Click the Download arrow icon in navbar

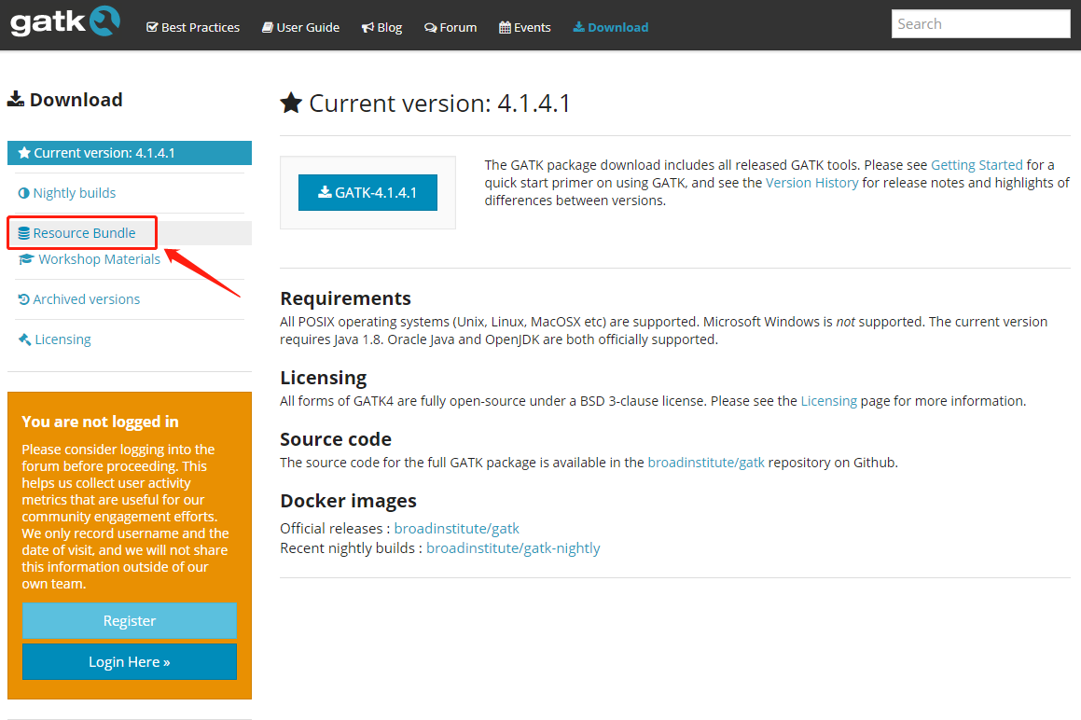point(579,27)
